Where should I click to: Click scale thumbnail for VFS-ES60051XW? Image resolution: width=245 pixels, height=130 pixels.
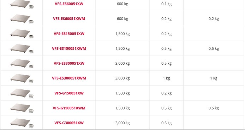click(22, 4)
